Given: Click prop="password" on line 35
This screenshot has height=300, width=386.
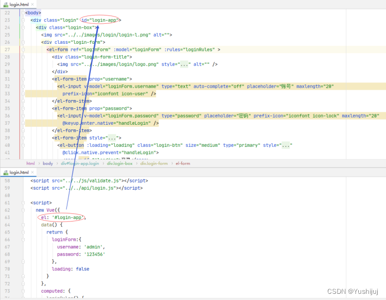Looking at the screenshot, I should (109, 108).
